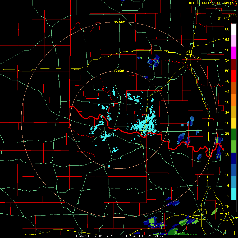The height and width of the screenshot is (238, 238).
Task: Pick the magenta legend swatch
Action: coord(234,53)
